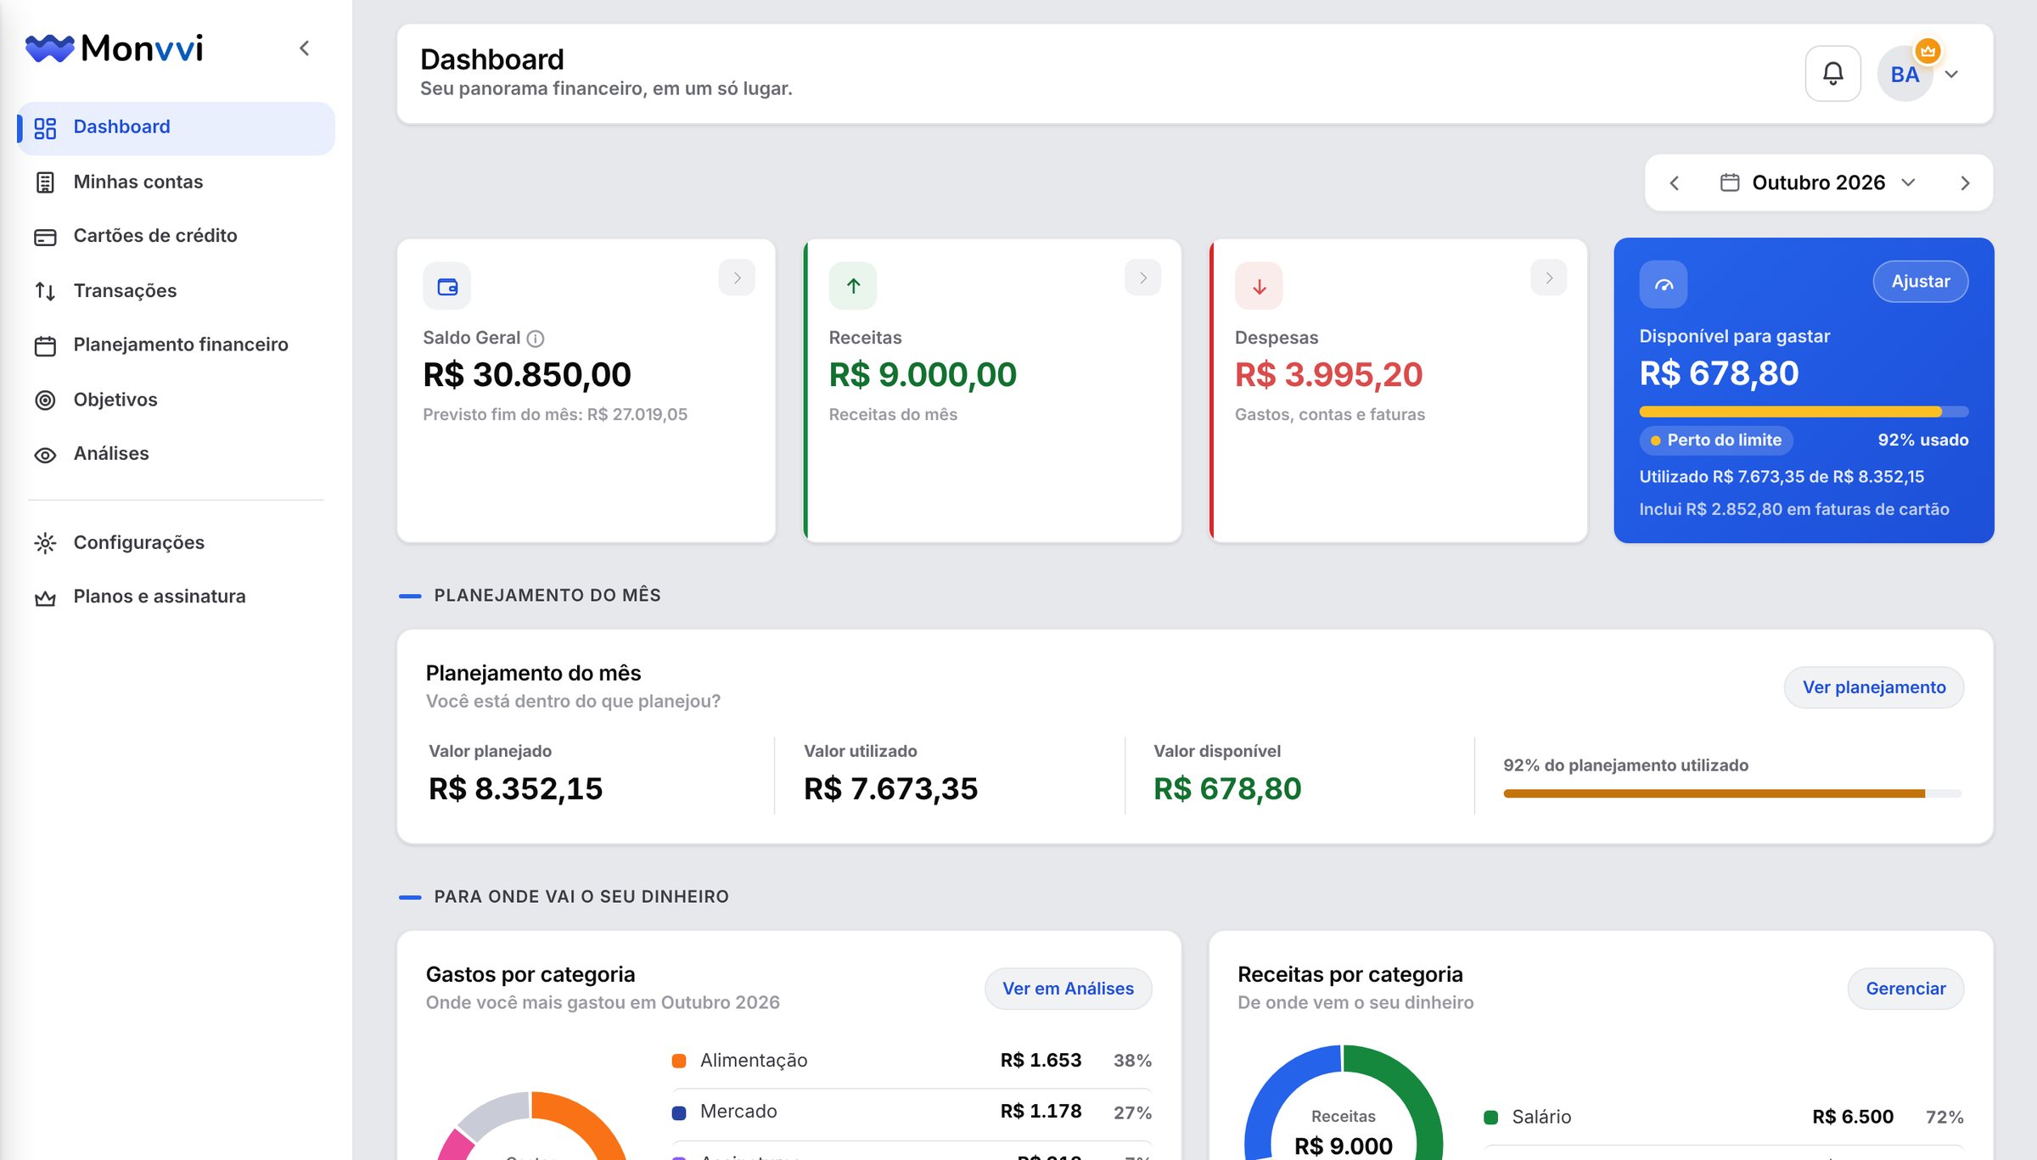Click the wallet icon on Saldo Geral card
This screenshot has width=2037, height=1160.
click(447, 286)
